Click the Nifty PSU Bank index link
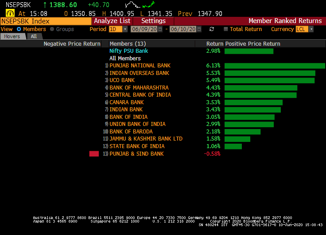This screenshot has height=235, width=326. coord(129,51)
